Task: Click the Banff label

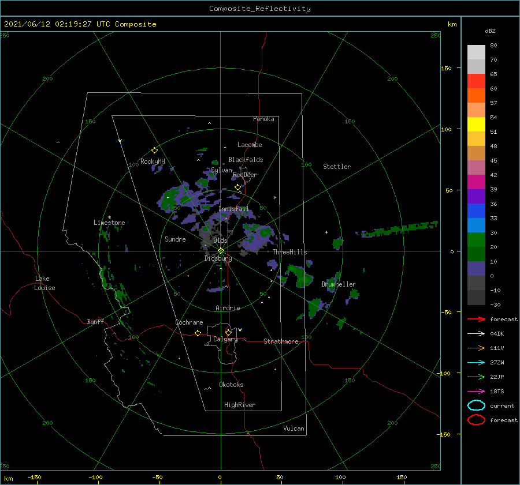Action: coord(95,321)
